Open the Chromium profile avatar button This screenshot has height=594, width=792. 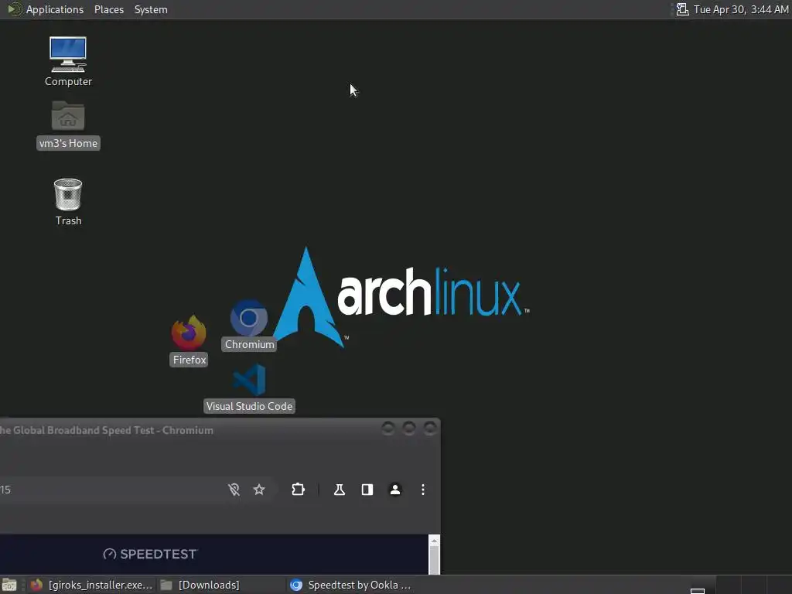(395, 490)
